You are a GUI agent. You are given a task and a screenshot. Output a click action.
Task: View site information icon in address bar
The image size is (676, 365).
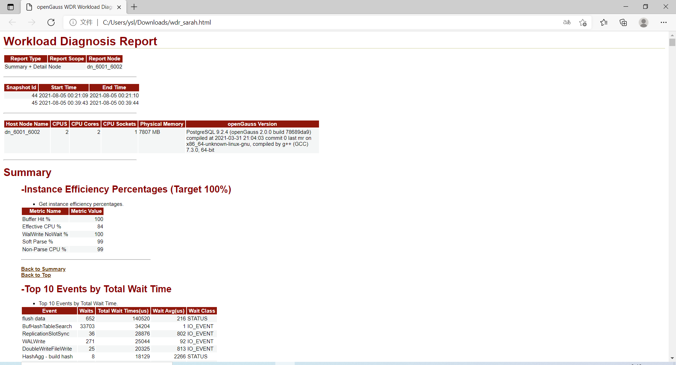click(x=73, y=22)
